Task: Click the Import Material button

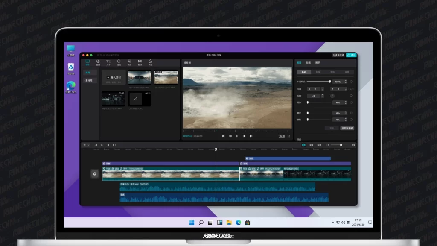Action: click(114, 77)
